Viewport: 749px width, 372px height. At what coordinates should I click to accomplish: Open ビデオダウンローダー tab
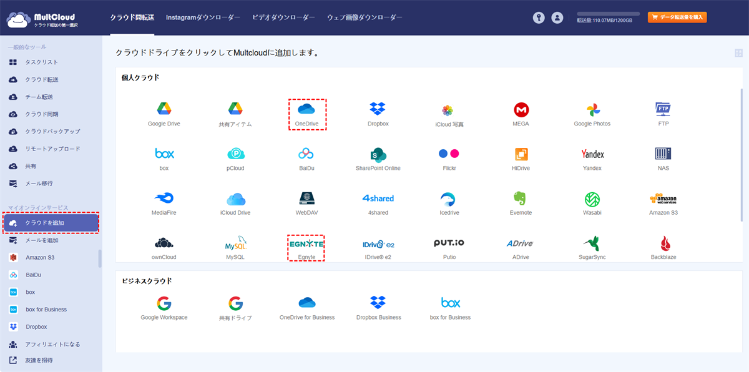283,17
